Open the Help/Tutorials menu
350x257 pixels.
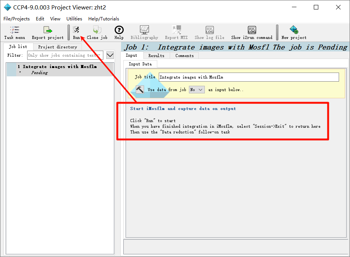click(104, 19)
